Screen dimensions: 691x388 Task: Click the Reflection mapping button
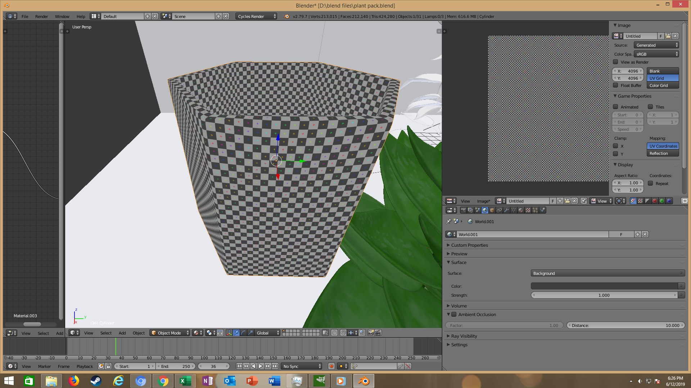pyautogui.click(x=662, y=153)
